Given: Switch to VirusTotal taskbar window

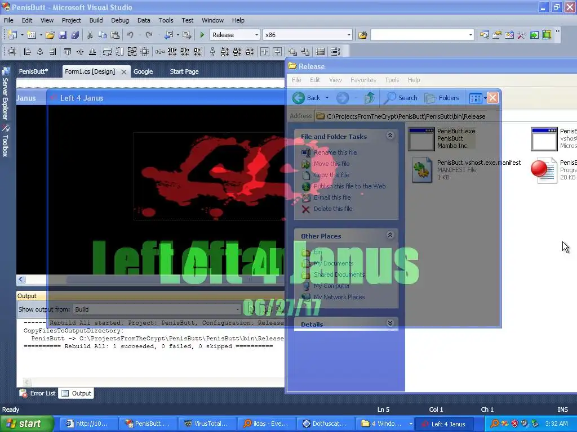Looking at the screenshot, I should tap(207, 424).
